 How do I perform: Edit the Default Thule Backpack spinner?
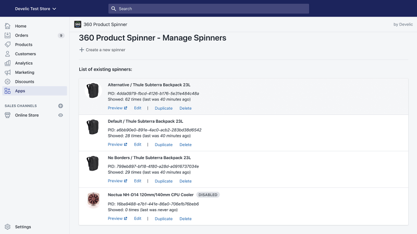click(x=138, y=145)
